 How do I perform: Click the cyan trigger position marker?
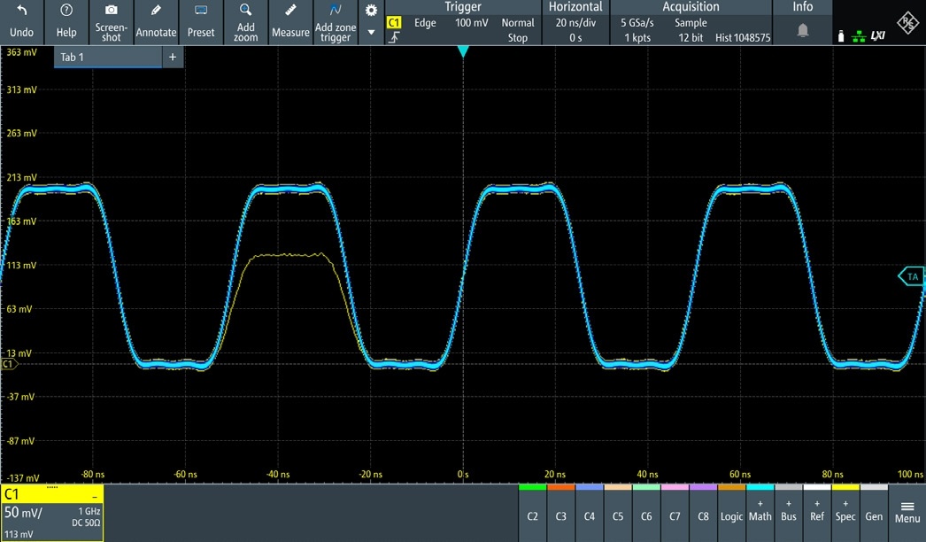coord(462,53)
